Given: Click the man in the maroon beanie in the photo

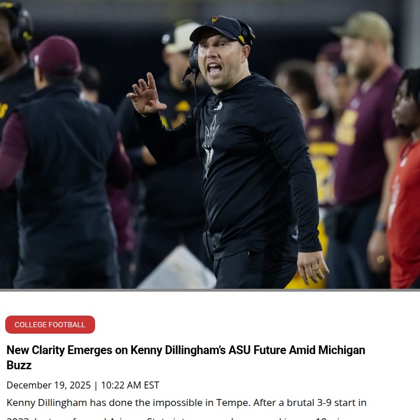Looking at the screenshot, I should (59, 161).
